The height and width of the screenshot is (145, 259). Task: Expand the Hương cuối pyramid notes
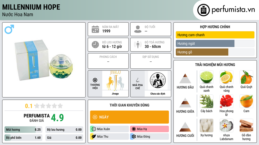tap(185, 130)
